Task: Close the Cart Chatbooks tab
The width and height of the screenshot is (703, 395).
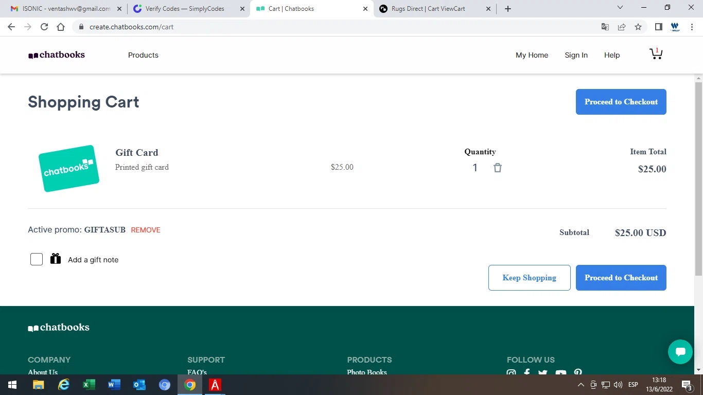Action: tap(365, 9)
